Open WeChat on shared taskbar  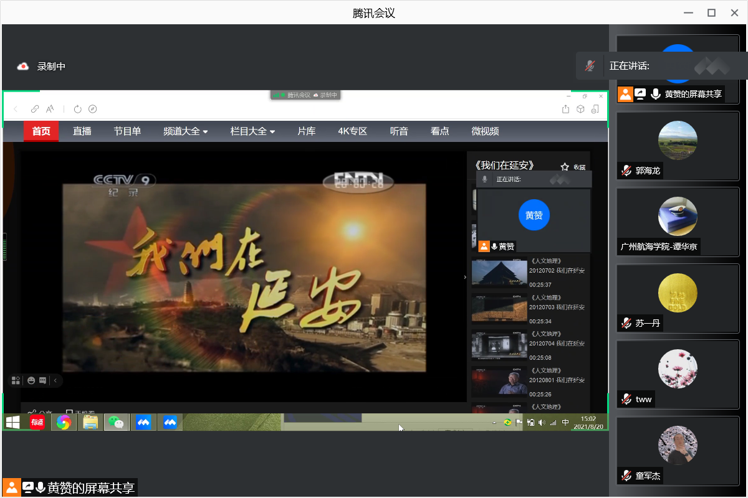(x=116, y=422)
